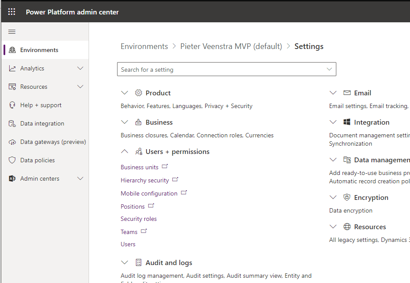Click external-link icon beside Business units
Image resolution: width=410 pixels, height=283 pixels.
tap(165, 166)
